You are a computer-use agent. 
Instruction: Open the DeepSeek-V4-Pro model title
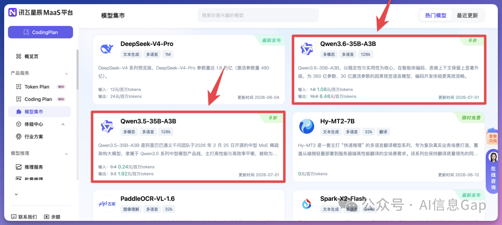tap(147, 44)
